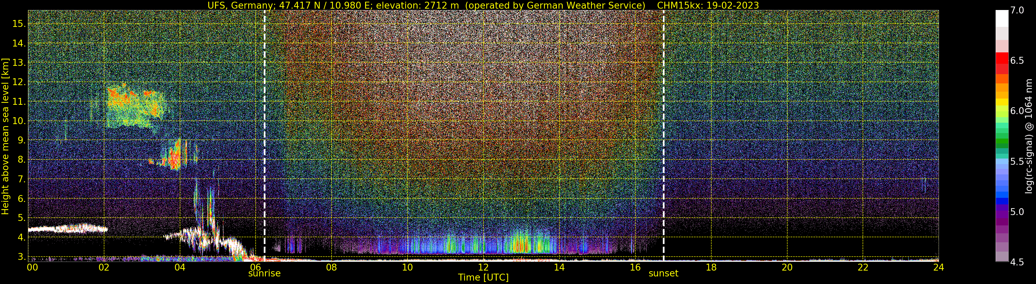This screenshot has height=284, width=1036.
Task: Click the height tick label 14.
Action: tap(19, 43)
